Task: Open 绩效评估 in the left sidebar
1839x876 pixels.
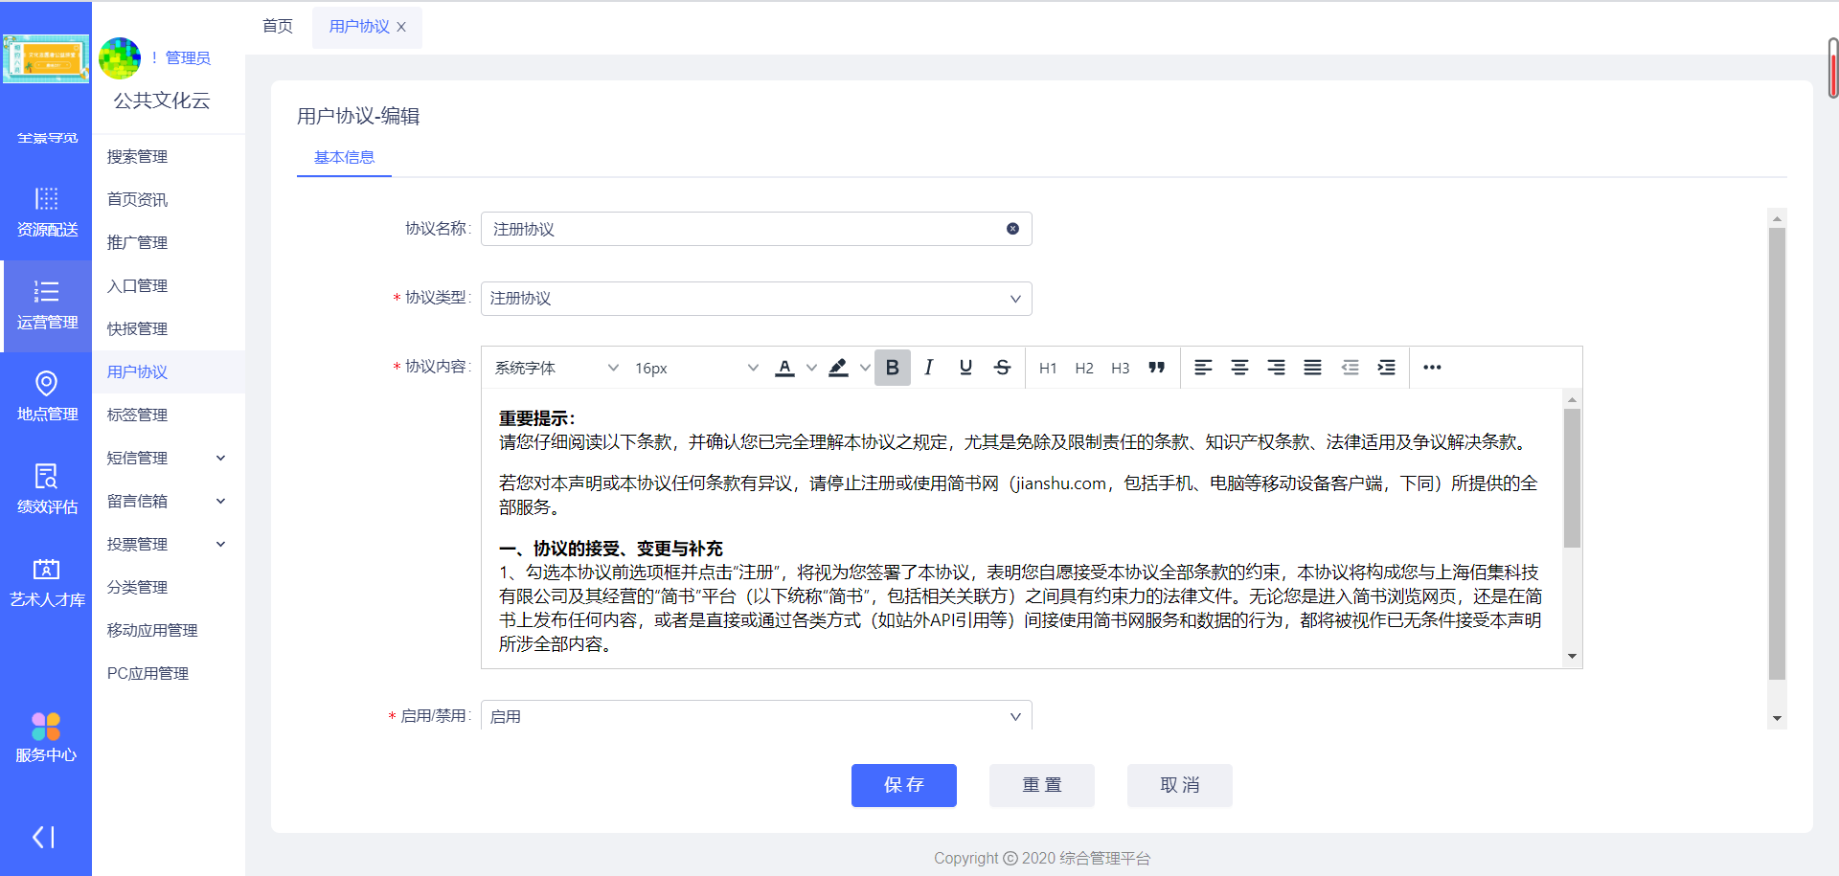Action: tap(46, 490)
